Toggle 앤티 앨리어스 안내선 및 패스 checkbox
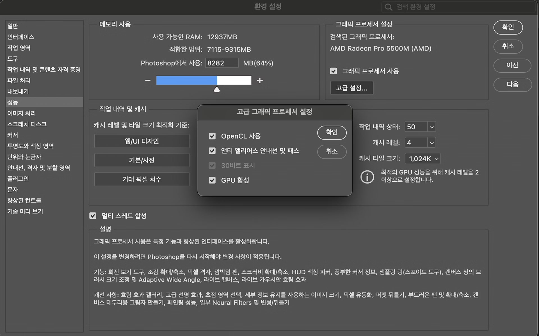539x336 pixels. (212, 151)
